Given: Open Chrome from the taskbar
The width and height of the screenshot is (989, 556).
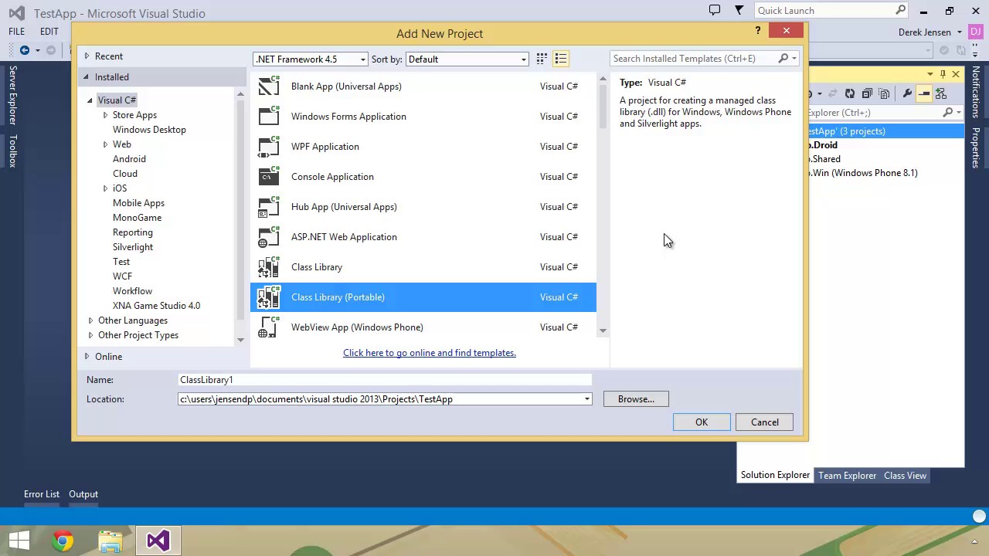Looking at the screenshot, I should [x=63, y=541].
